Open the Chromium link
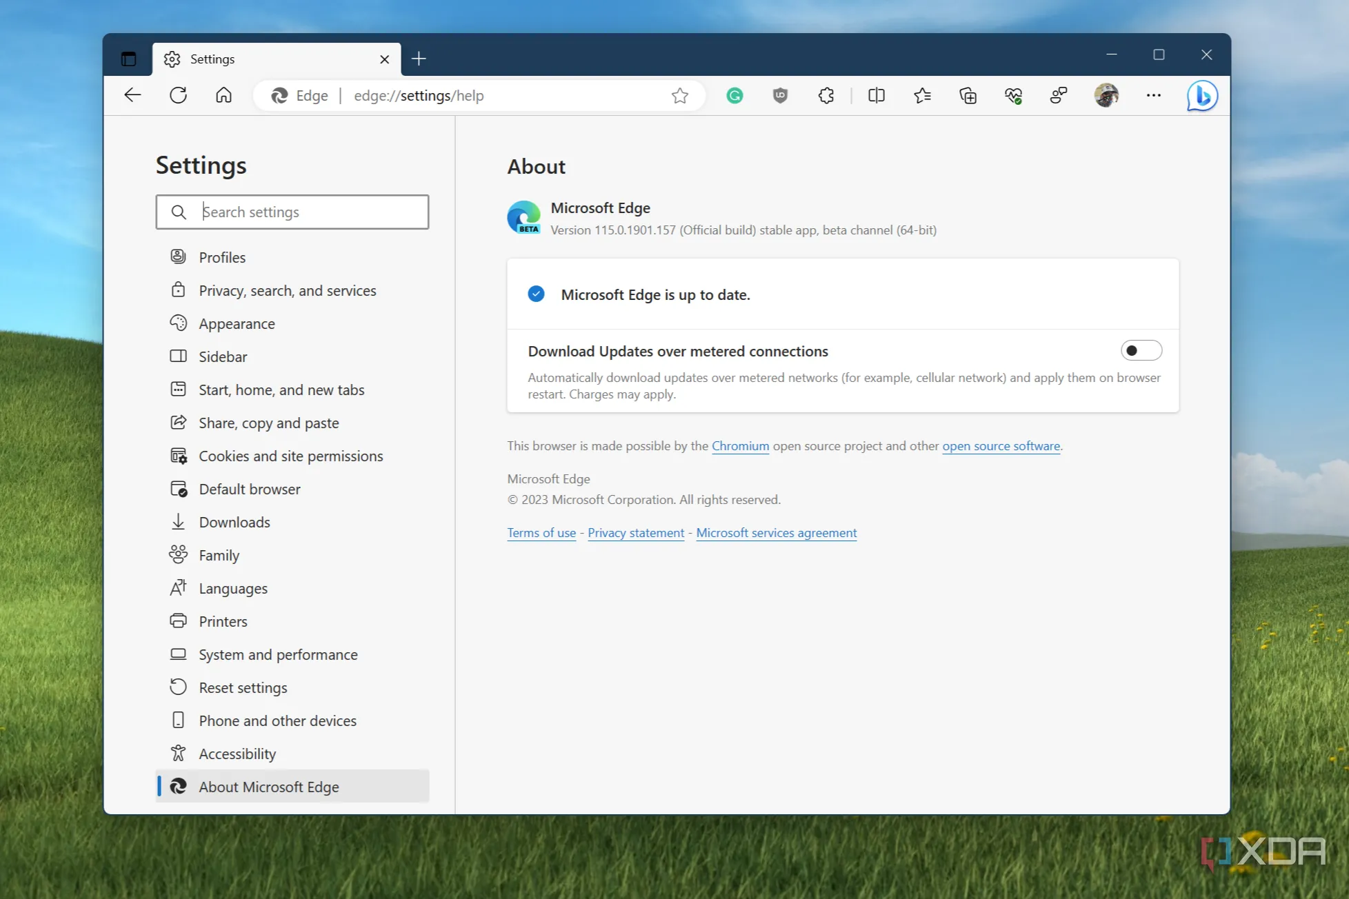1349x899 pixels. [x=740, y=446]
